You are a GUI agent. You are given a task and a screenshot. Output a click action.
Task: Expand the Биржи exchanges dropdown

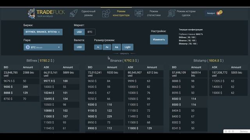(43, 32)
